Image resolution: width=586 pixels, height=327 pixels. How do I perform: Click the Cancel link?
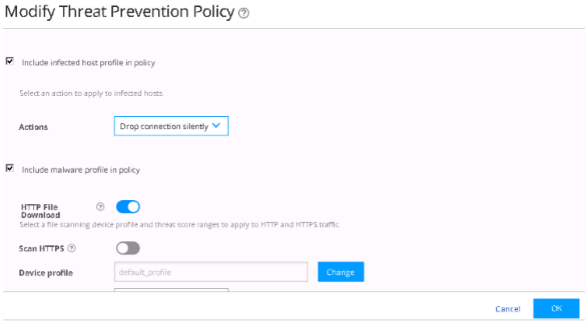[508, 309]
